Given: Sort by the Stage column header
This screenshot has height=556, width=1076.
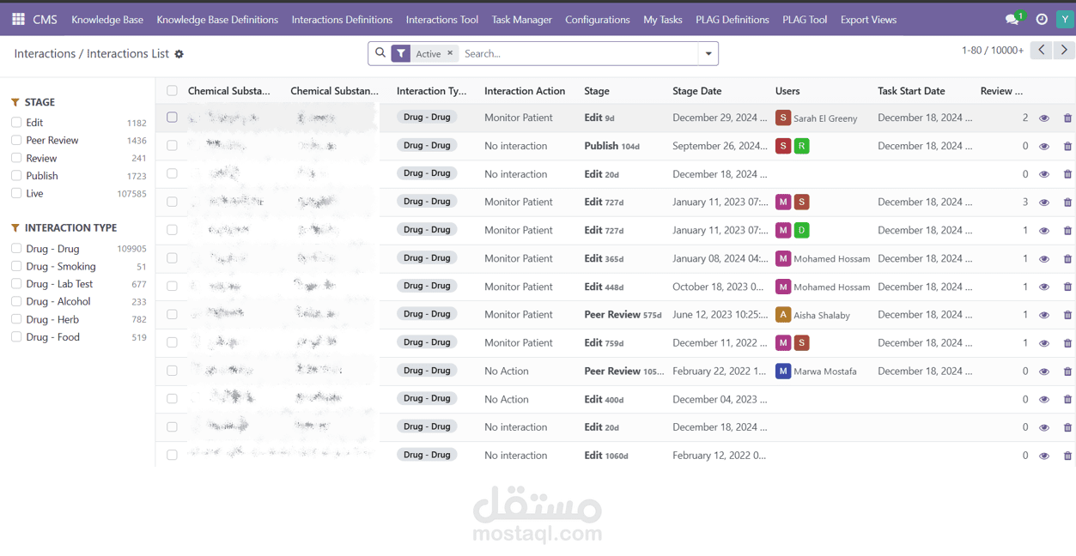Looking at the screenshot, I should 597,91.
